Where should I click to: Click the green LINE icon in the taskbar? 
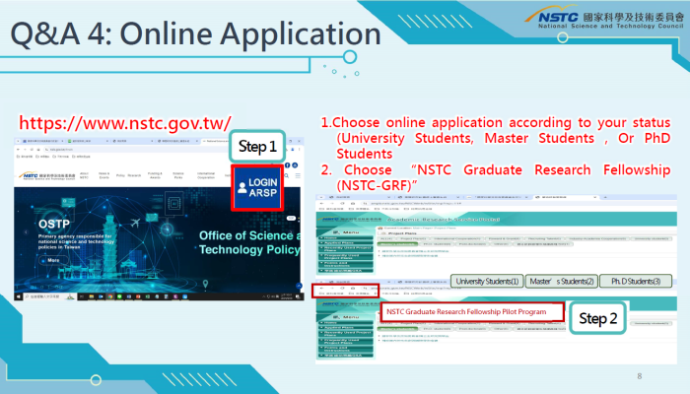[x=119, y=296]
